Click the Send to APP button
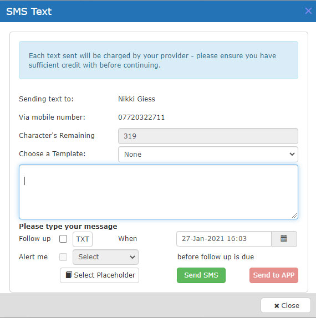This screenshot has width=316, height=318. click(x=274, y=275)
